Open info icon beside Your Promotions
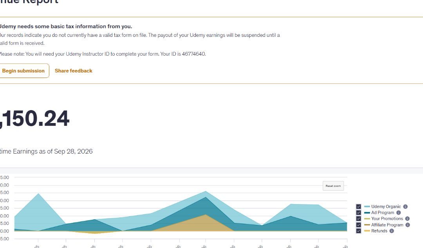Screen dimensions: 423x248 407,219
